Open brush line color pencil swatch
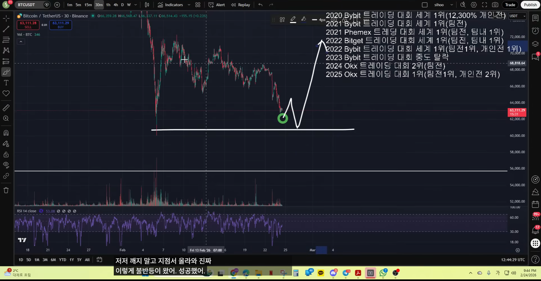Screen dimensions: 541x281 [293, 20]
